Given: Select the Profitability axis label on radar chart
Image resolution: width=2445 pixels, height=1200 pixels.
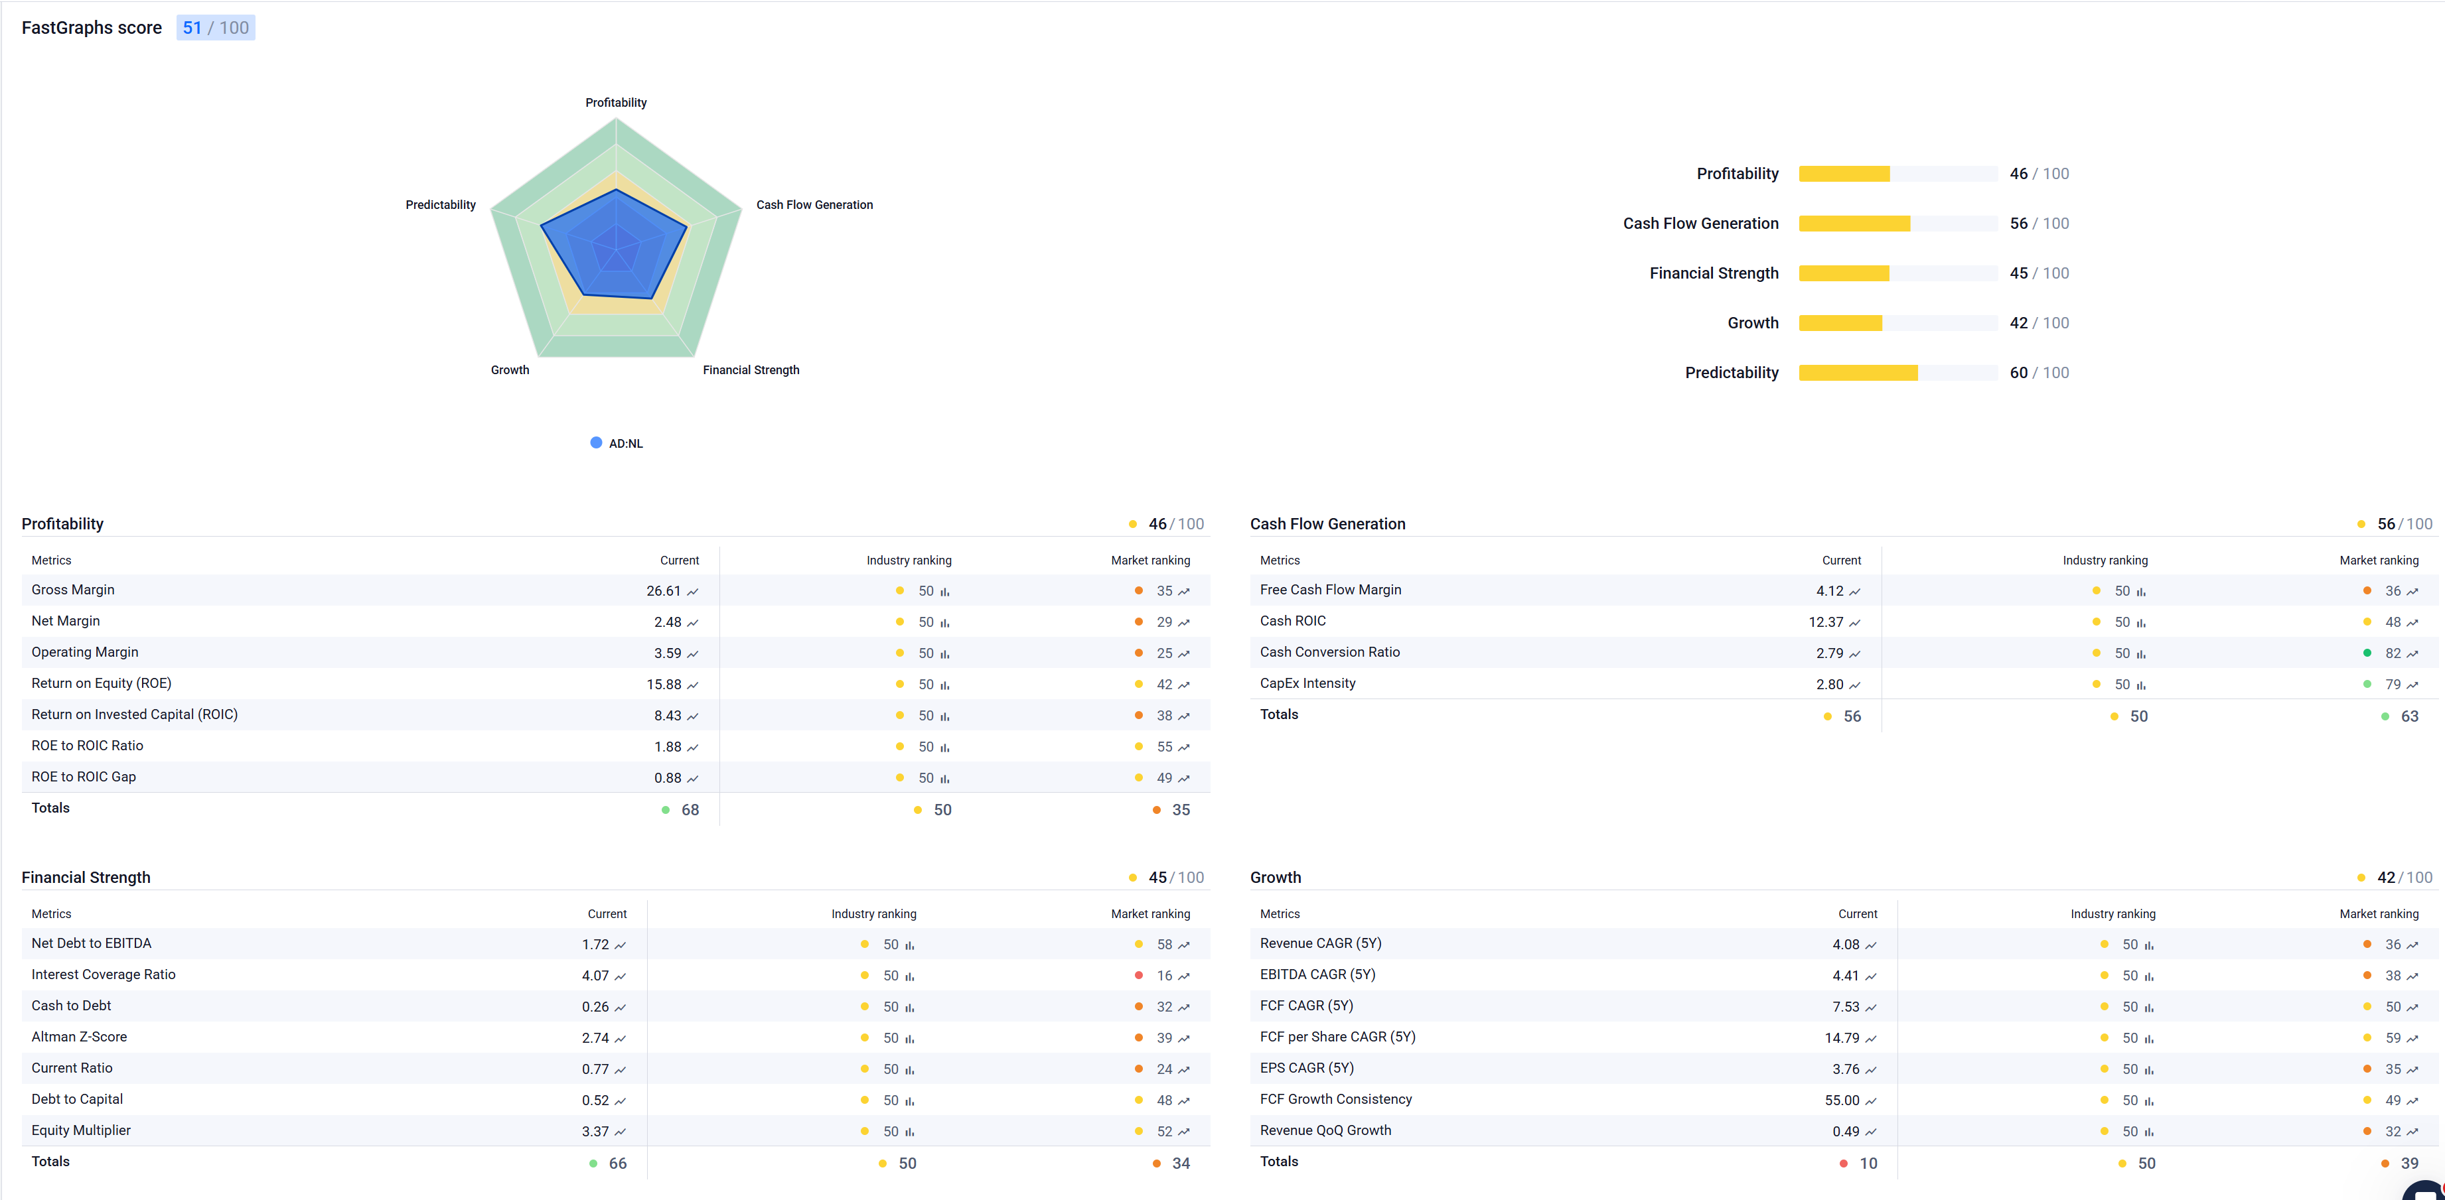Looking at the screenshot, I should (616, 102).
